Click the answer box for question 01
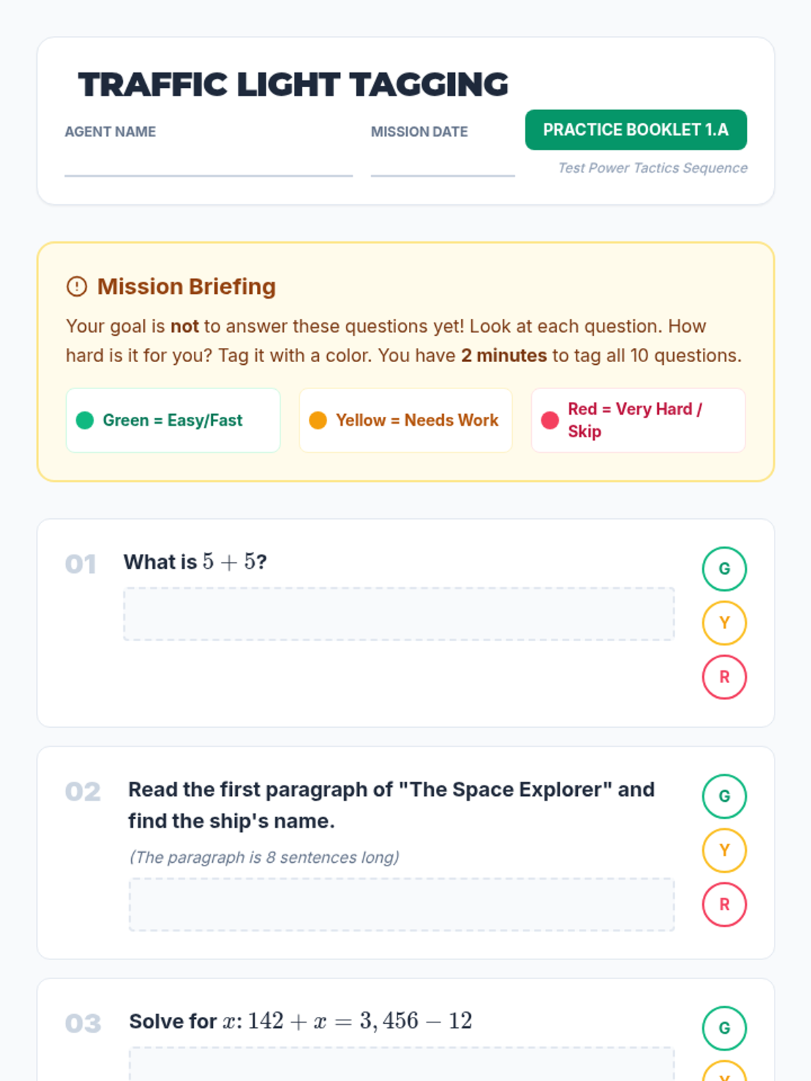Screen dimensions: 811x1081 (399, 614)
